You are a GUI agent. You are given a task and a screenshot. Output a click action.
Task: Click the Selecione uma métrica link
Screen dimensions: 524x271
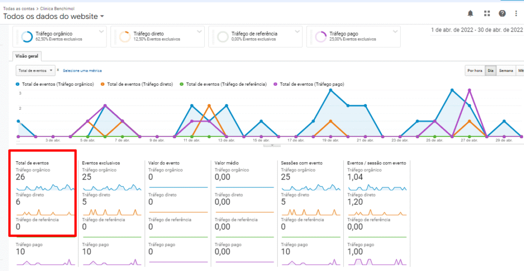82,70
